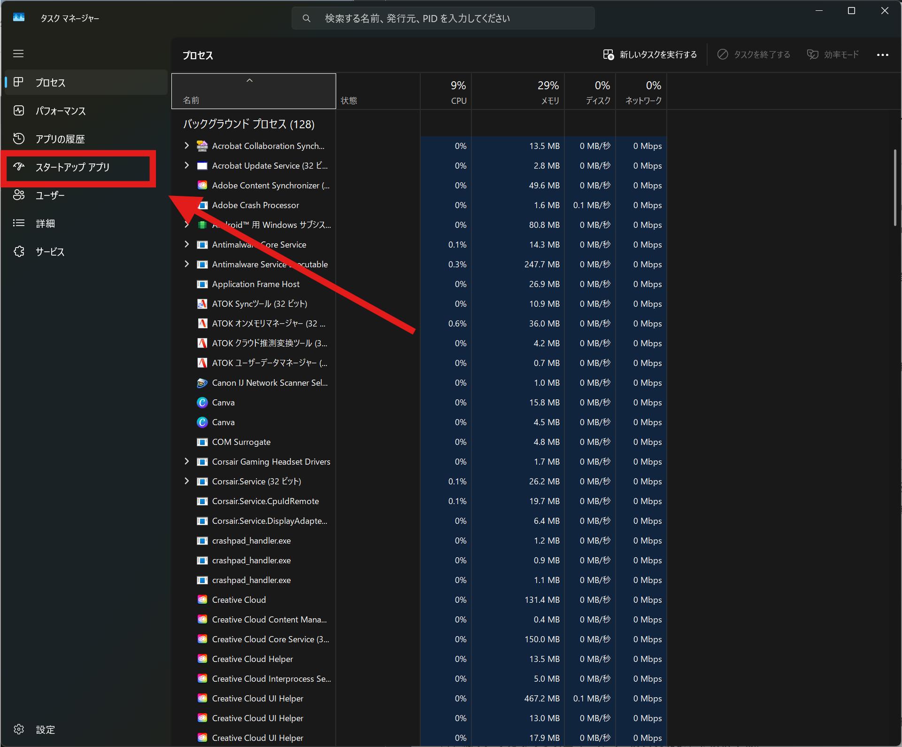Click ATOK オンメモリマネージャー icon

(x=202, y=324)
